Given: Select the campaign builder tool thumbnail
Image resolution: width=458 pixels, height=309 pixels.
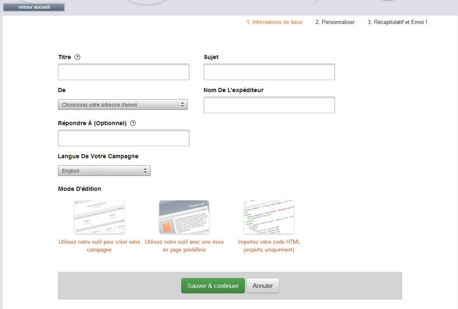Looking at the screenshot, I should (99, 217).
